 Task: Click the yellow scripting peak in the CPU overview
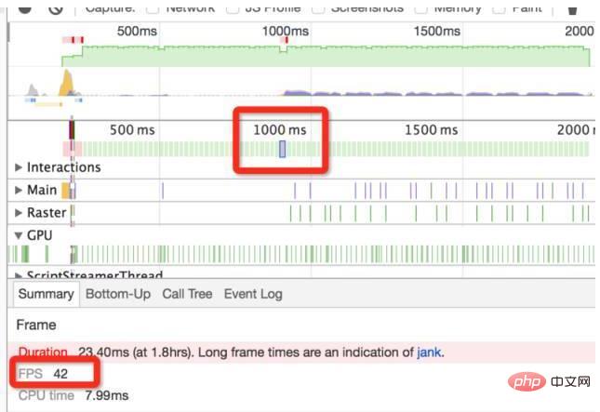[x=67, y=83]
